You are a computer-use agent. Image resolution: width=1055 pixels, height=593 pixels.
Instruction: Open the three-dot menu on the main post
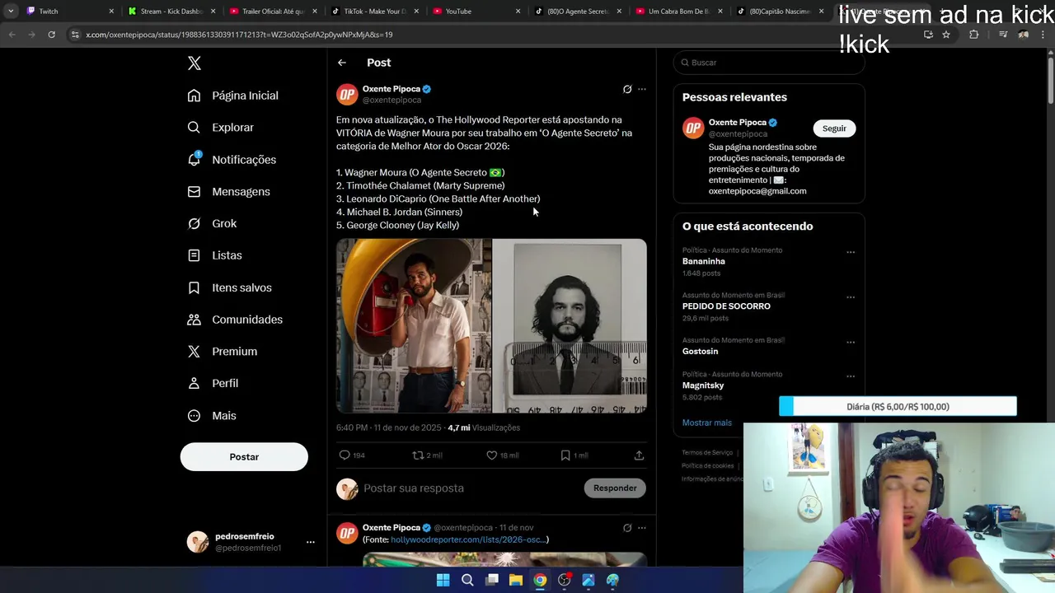(642, 89)
